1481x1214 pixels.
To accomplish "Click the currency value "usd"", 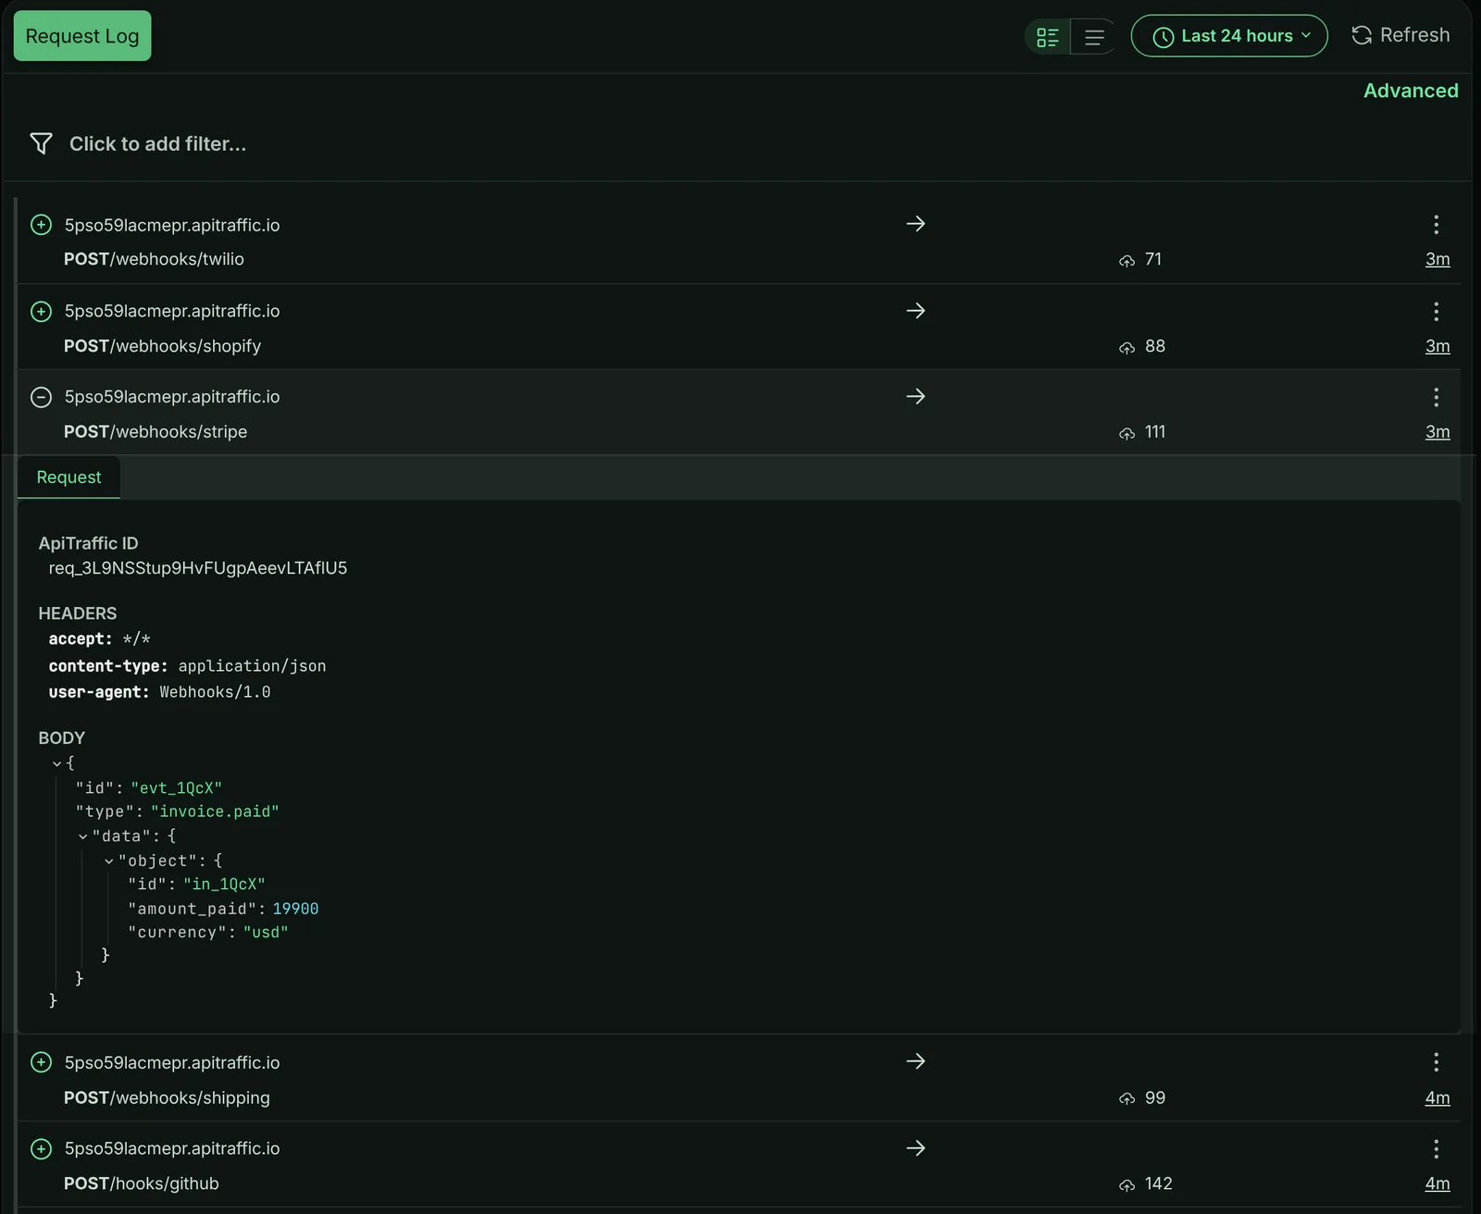I will click(x=266, y=933).
